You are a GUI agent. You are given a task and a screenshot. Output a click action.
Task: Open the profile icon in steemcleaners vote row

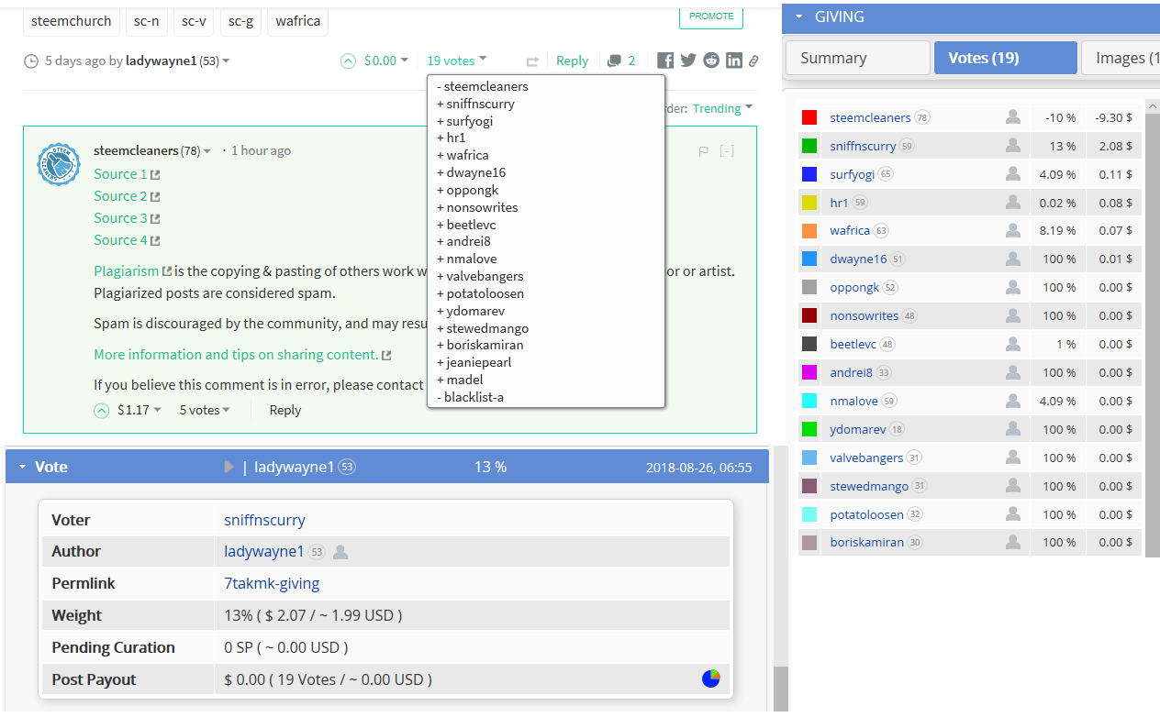(1013, 117)
